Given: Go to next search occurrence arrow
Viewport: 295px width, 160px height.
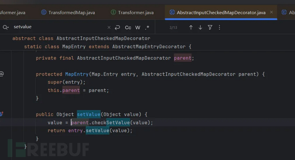Looking at the screenshot, I should click(201, 27).
